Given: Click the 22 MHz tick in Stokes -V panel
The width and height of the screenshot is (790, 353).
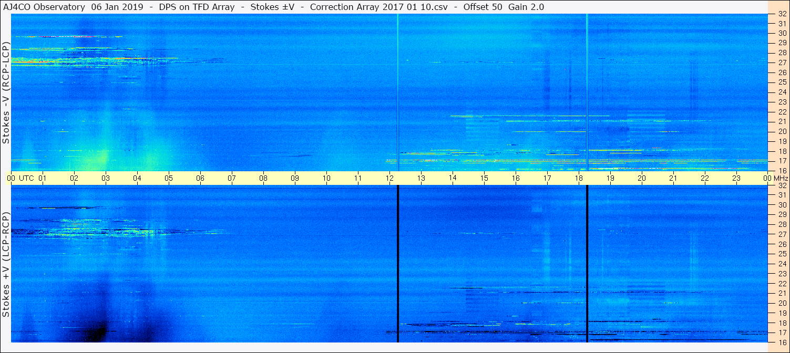Looking at the screenshot, I should [x=782, y=112].
